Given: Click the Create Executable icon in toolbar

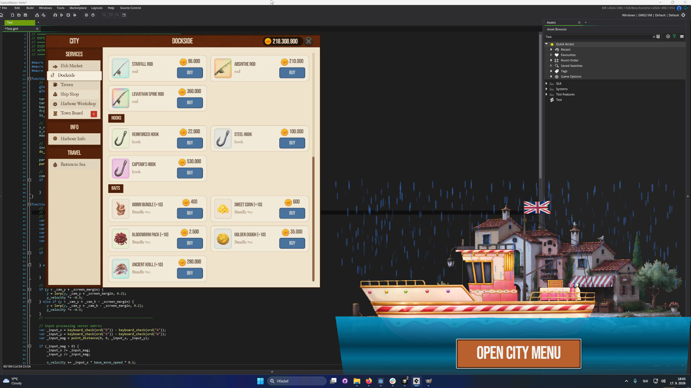Looking at the screenshot, I should (x=37, y=15).
